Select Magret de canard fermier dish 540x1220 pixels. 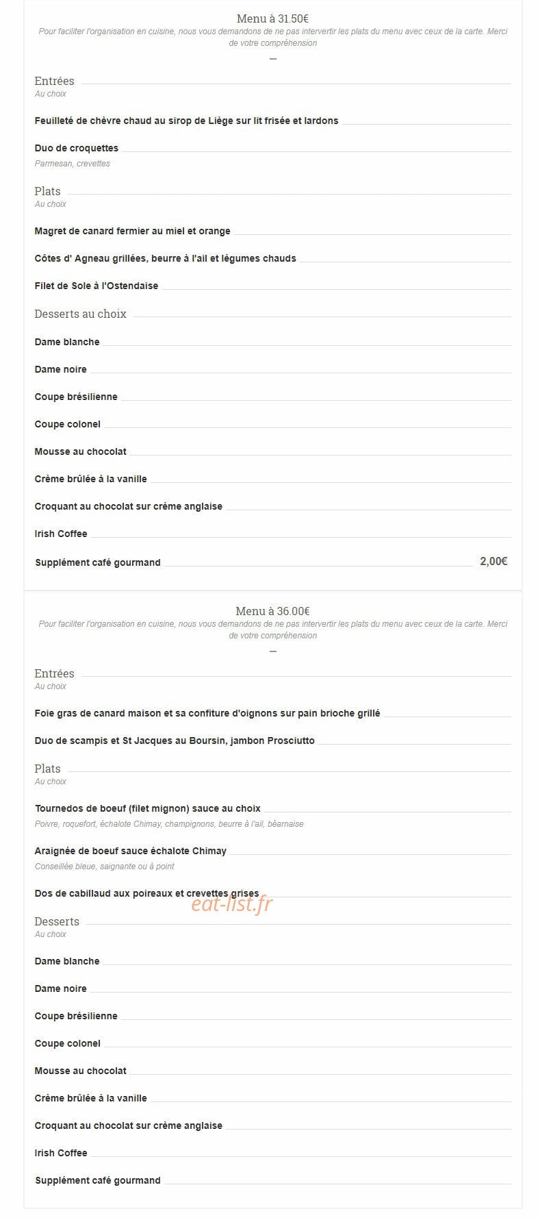point(133,231)
